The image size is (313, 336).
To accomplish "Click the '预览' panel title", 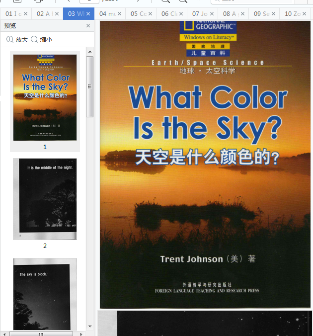I will click(10, 26).
